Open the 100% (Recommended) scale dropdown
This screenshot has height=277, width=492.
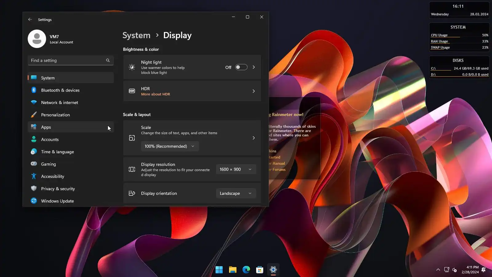coord(170,146)
